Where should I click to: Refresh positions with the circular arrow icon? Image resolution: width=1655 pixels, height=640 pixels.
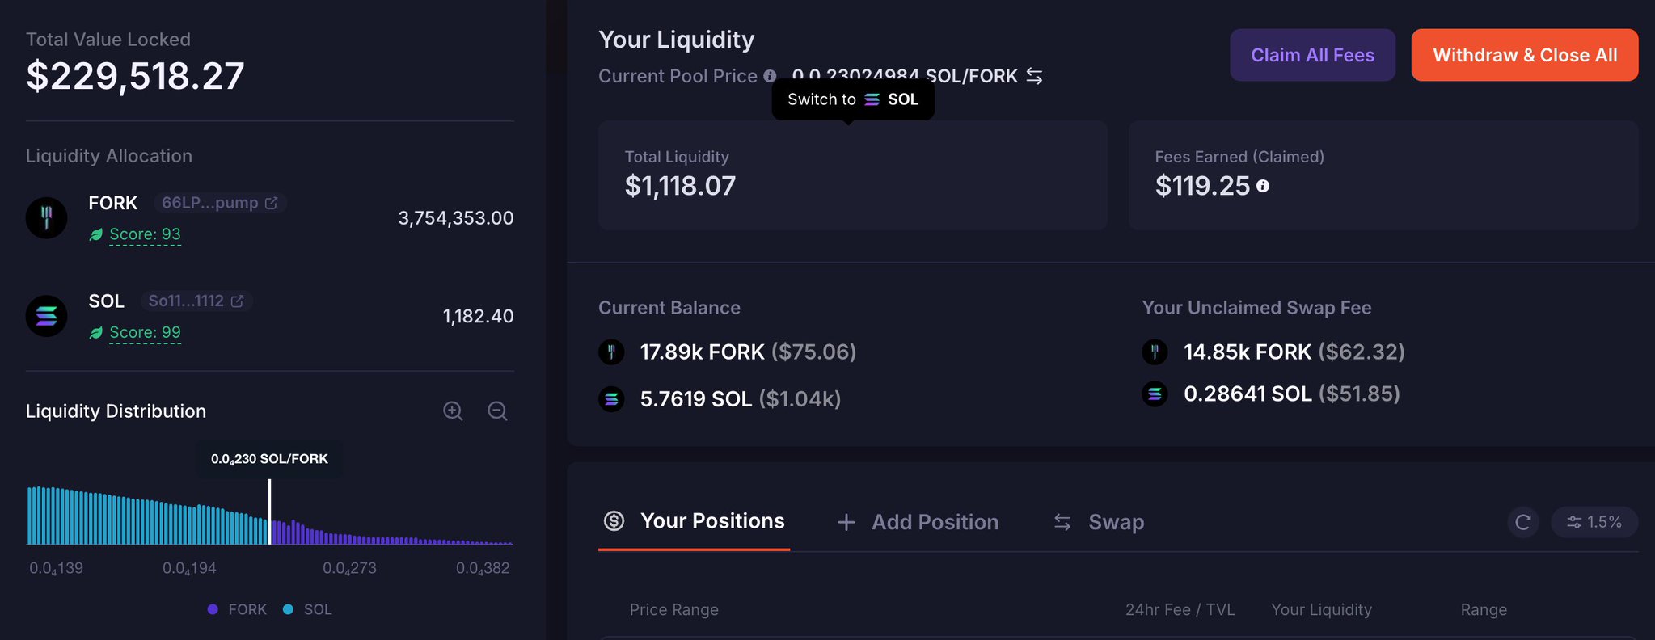point(1523,522)
